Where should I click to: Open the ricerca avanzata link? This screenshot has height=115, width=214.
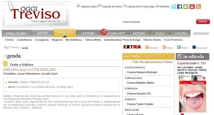131,22
